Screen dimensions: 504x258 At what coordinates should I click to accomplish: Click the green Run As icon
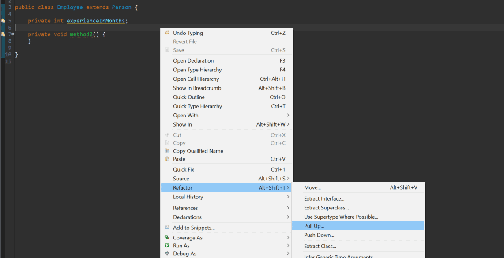point(167,246)
